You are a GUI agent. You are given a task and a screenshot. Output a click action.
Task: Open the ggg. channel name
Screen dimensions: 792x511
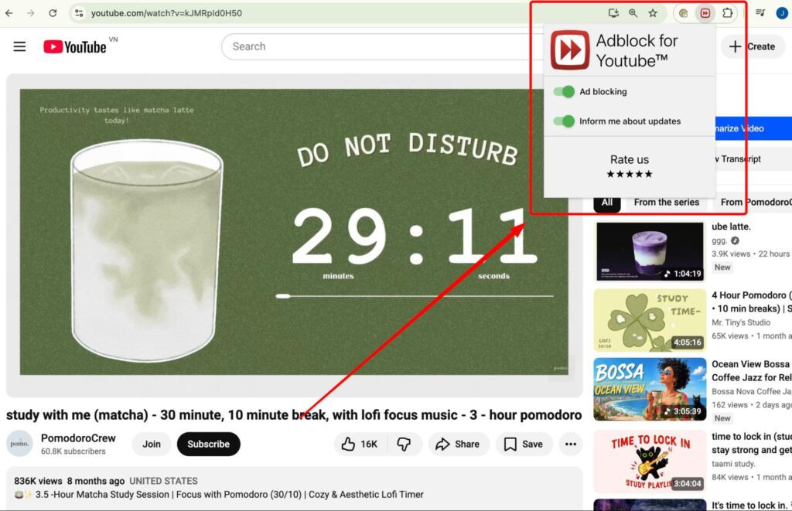(719, 241)
